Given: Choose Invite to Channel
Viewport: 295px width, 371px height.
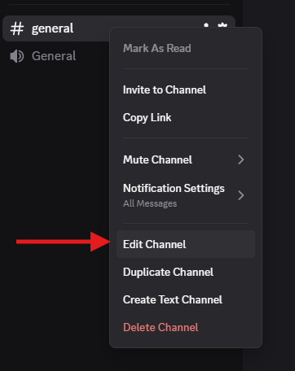Looking at the screenshot, I should (165, 89).
